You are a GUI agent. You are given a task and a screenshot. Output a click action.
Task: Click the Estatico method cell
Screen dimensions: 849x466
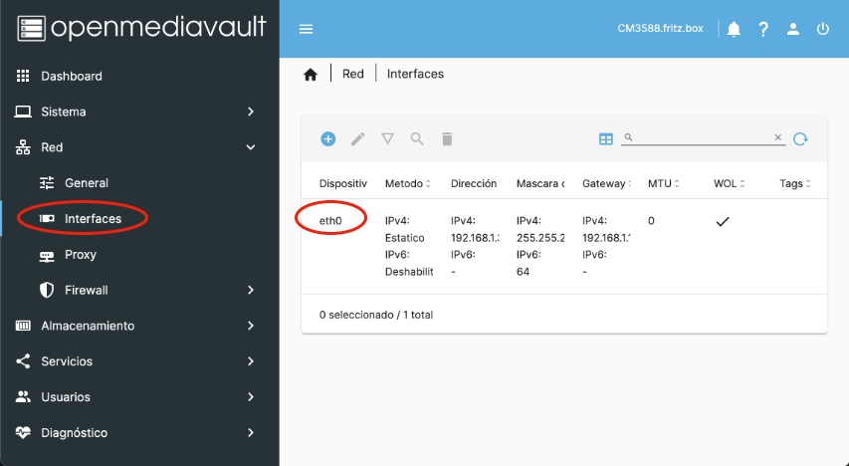404,238
